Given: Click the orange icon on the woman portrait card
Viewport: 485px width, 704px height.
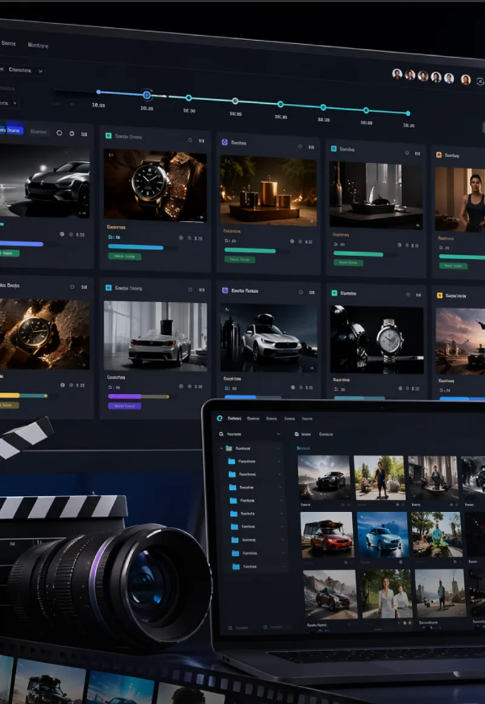Looking at the screenshot, I should 439,155.
